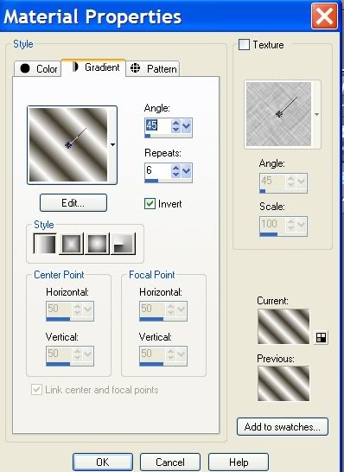Image resolution: width=344 pixels, height=472 pixels.
Task: Switch to the Pattern tab
Action: click(x=153, y=68)
